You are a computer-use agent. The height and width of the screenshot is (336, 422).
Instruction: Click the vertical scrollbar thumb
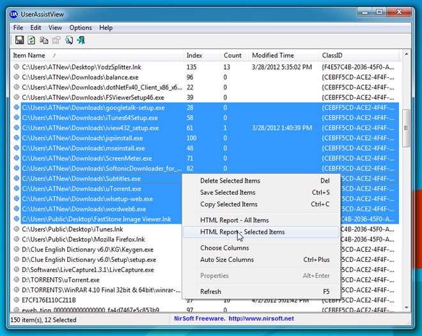pyautogui.click(x=407, y=128)
